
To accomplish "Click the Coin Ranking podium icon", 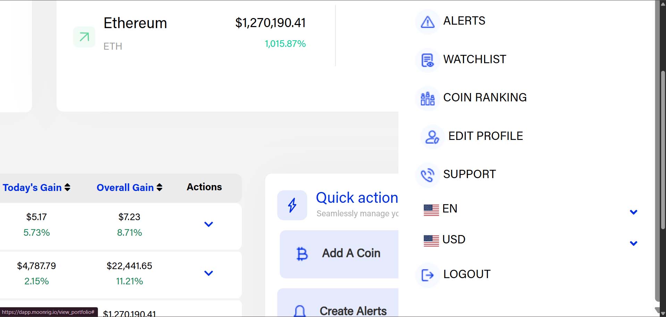I will (x=428, y=99).
